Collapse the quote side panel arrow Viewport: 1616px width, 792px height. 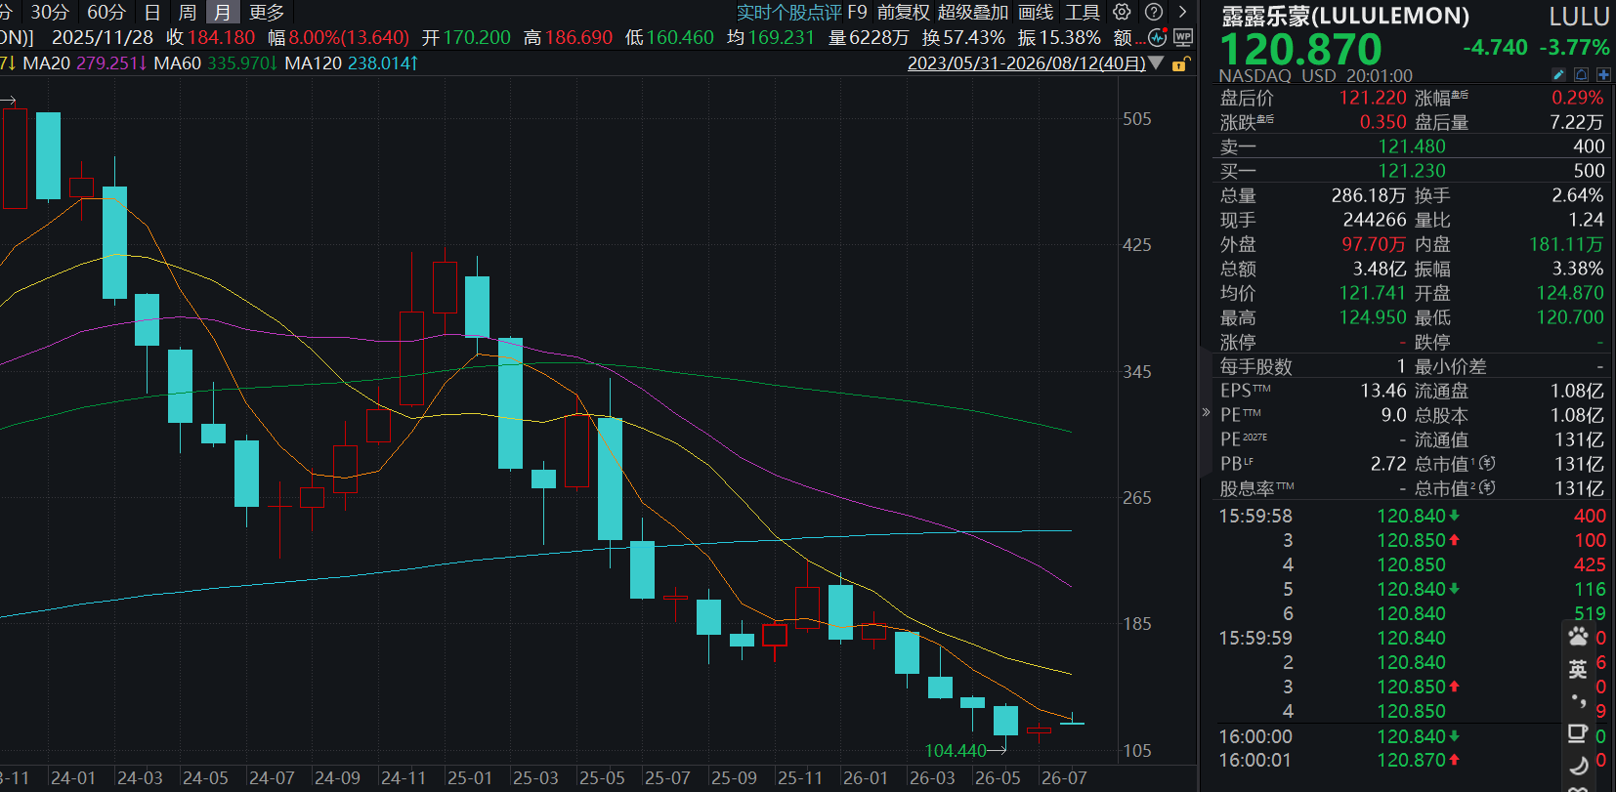(1206, 412)
